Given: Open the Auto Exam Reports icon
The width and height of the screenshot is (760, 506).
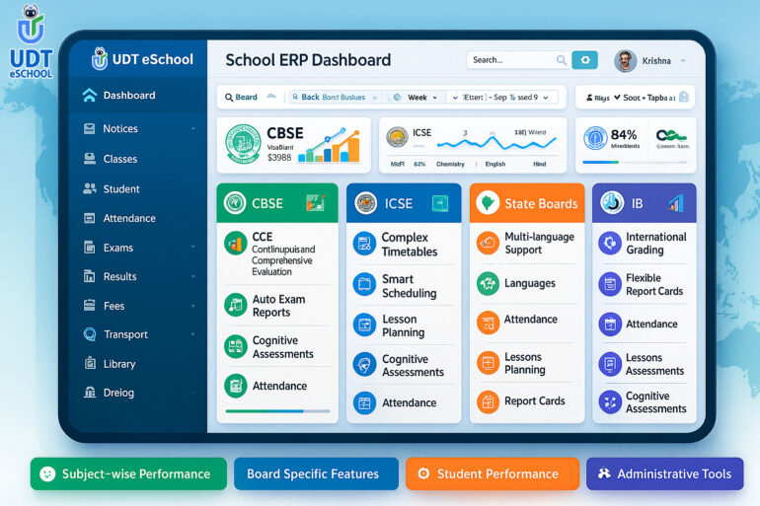Looking at the screenshot, I should point(235,306).
